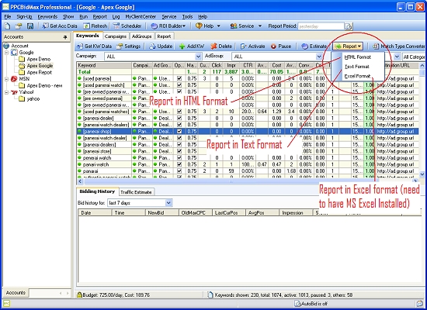Select Apex Demo - new under MSN
427x310 pixels.
(x=44, y=86)
